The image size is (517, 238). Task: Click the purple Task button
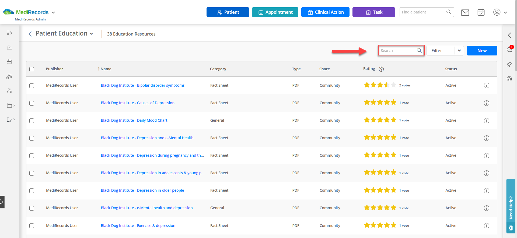point(374,12)
